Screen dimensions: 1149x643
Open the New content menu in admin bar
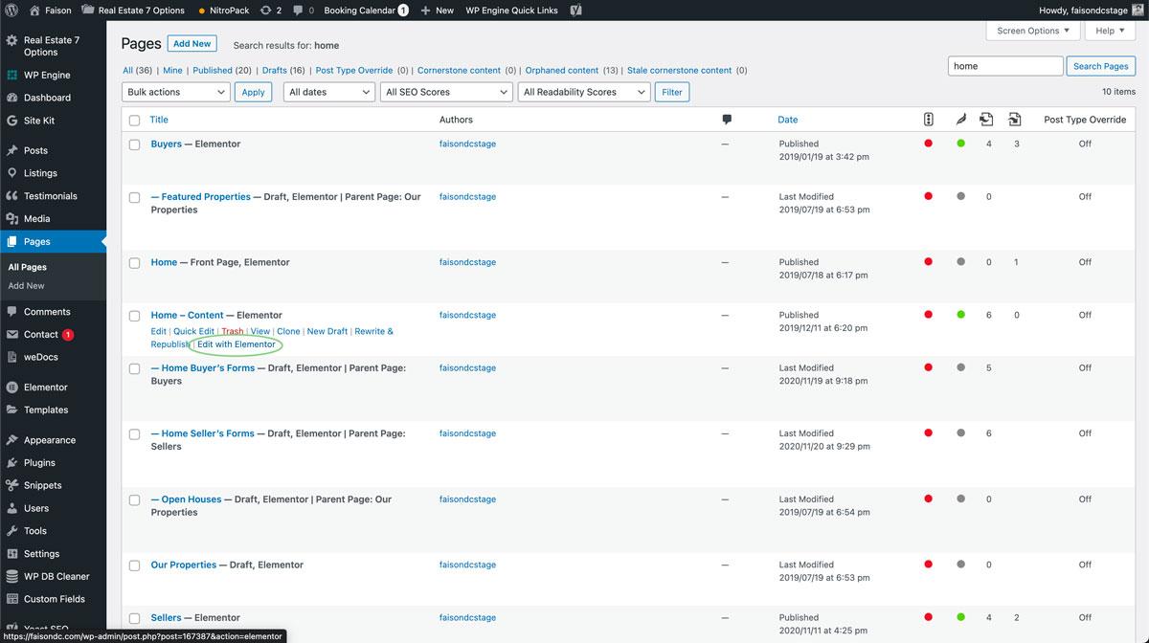pos(438,11)
